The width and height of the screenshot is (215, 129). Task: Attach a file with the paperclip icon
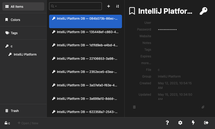click(x=203, y=107)
